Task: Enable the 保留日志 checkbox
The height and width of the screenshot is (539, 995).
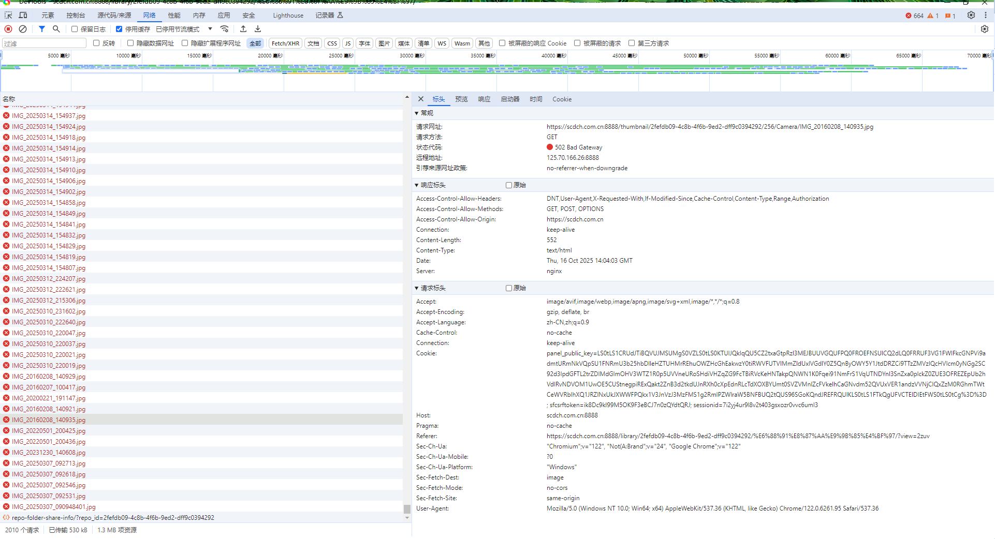Action: (x=75, y=29)
